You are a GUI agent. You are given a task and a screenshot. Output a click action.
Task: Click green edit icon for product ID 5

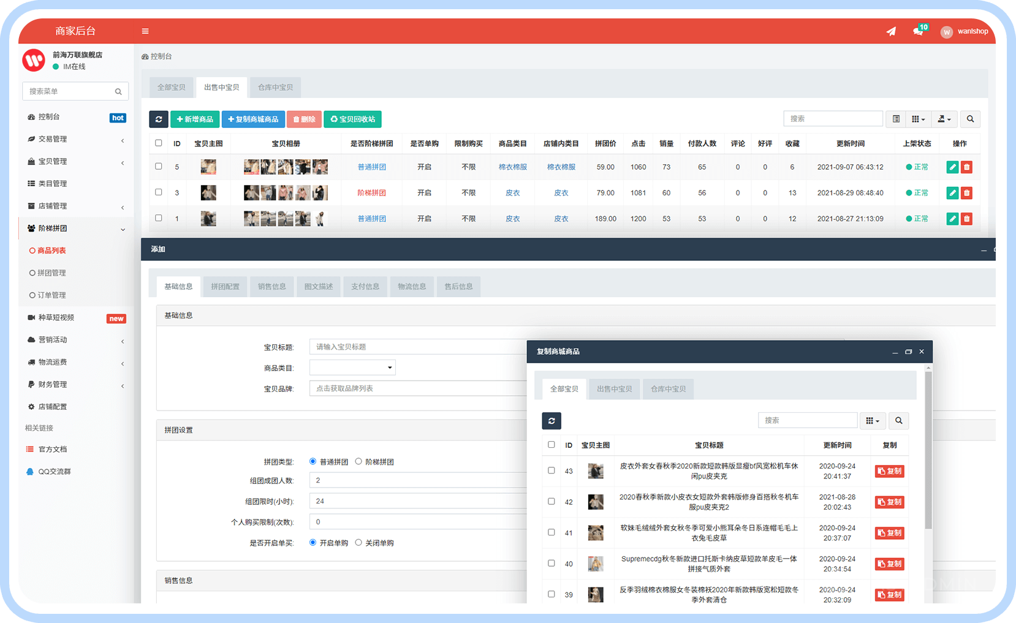point(952,167)
